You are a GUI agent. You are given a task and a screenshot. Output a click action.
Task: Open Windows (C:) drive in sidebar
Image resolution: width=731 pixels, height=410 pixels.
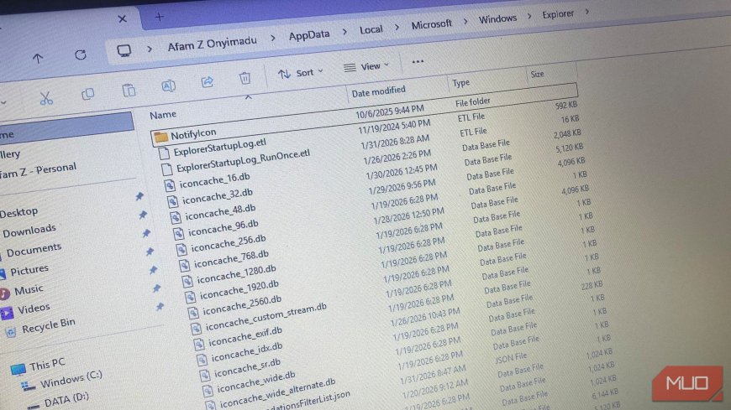click(x=71, y=380)
